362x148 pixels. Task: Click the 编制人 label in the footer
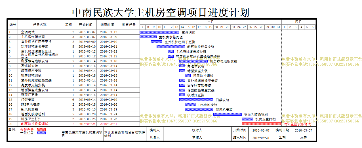[x=155, y=130]
